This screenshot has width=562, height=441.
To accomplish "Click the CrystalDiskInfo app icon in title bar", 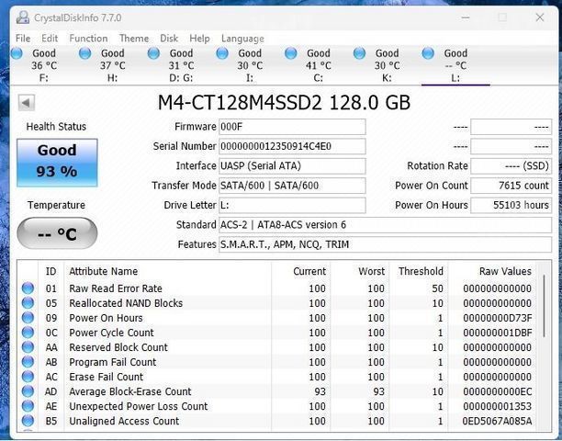I will click(23, 17).
